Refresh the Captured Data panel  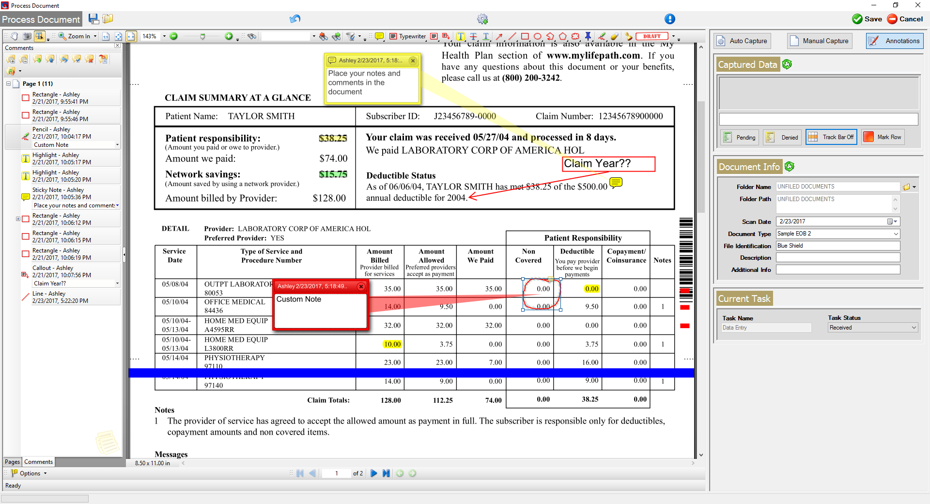[786, 64]
